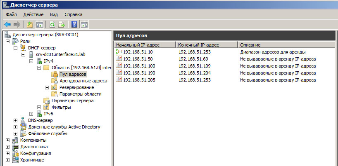This screenshot has height=166, width=338.
Task: Click the srv-dc01.interface31.lab server icon
Action: (x=31, y=54)
